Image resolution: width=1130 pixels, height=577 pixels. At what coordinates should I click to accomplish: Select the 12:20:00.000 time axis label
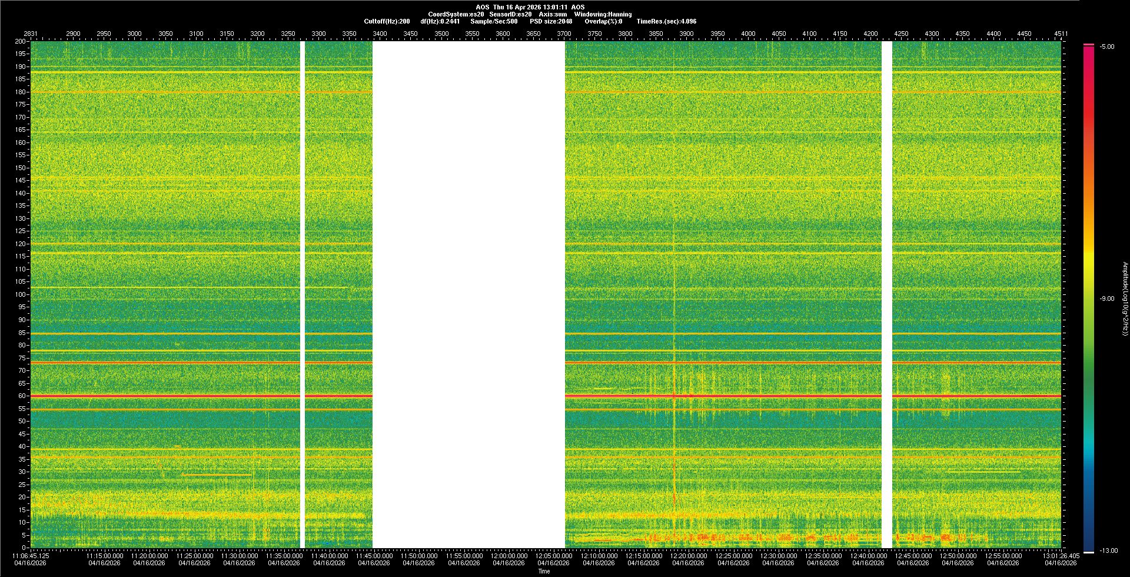689,555
